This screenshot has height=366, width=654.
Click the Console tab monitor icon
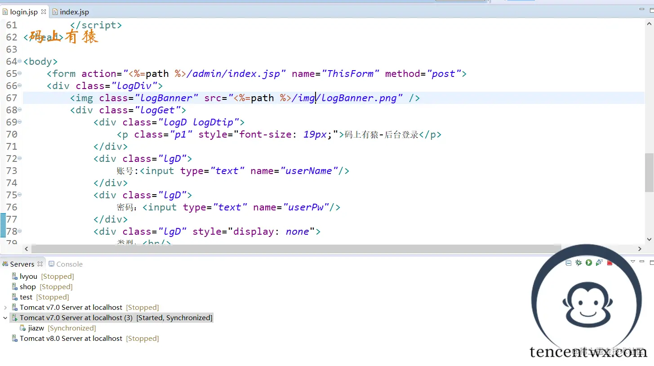pyautogui.click(x=51, y=264)
